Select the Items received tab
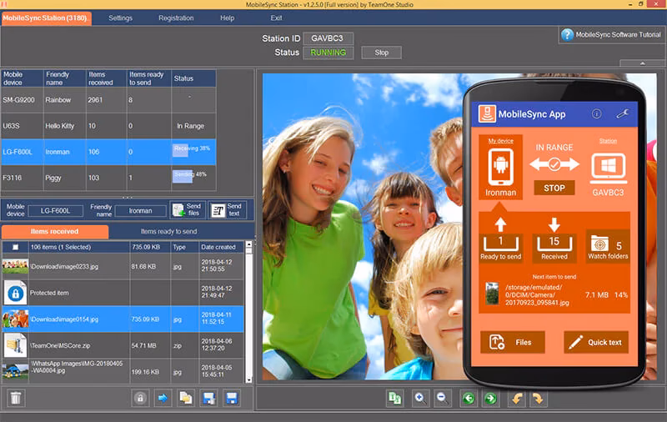This screenshot has height=422, width=667. coord(54,231)
